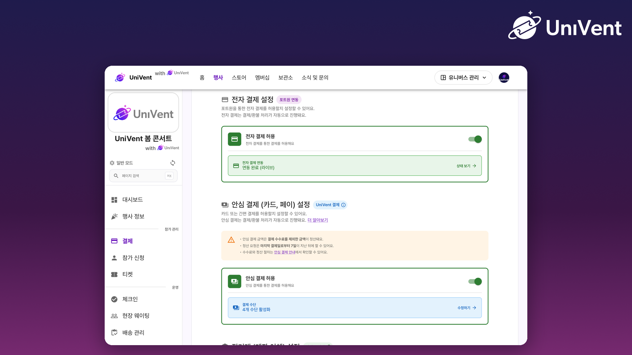Go to the 스토어 tab

pos(239,78)
